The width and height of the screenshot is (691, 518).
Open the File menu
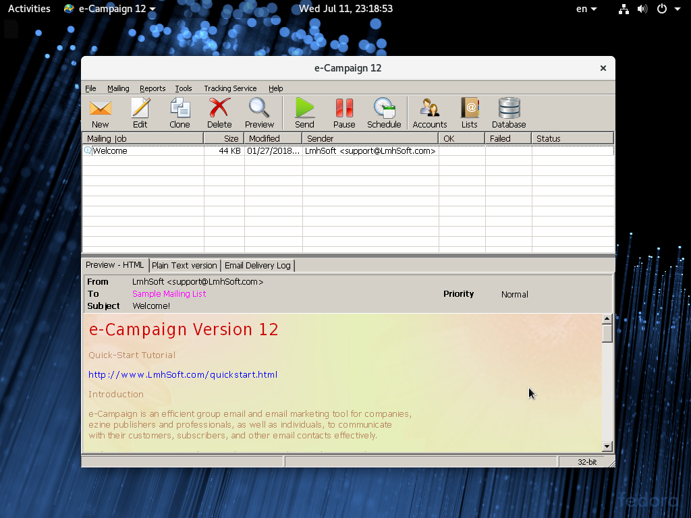pos(90,88)
